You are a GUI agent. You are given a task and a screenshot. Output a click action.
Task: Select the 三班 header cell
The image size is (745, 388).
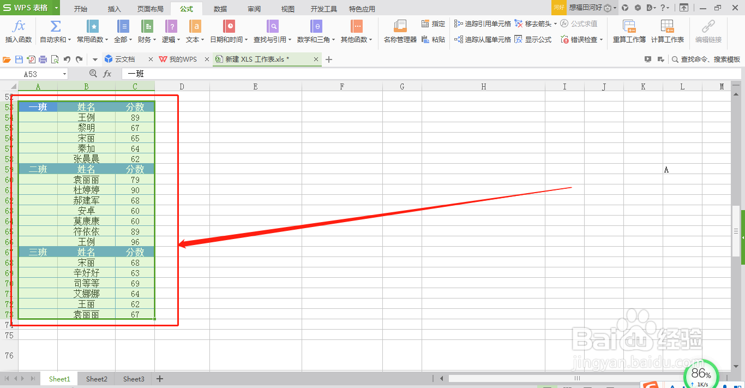click(38, 252)
